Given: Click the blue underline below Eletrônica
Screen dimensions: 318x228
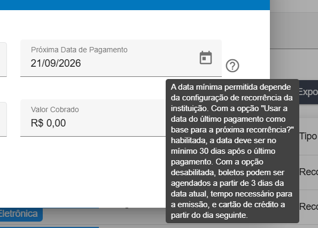Looking at the screenshot, I should [49, 227].
